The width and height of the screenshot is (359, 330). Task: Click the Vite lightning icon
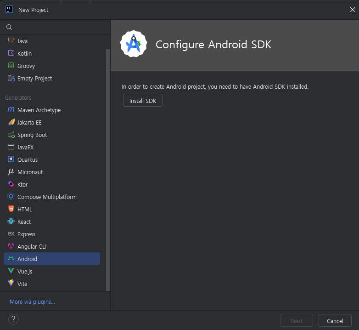click(x=11, y=283)
